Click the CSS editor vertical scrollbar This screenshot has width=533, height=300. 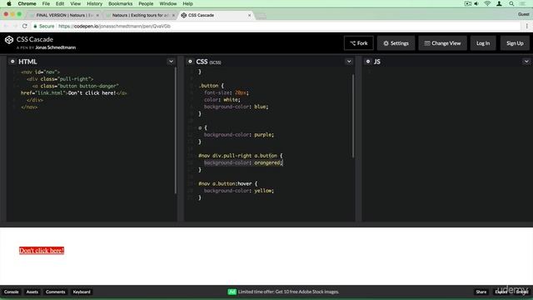click(353, 116)
